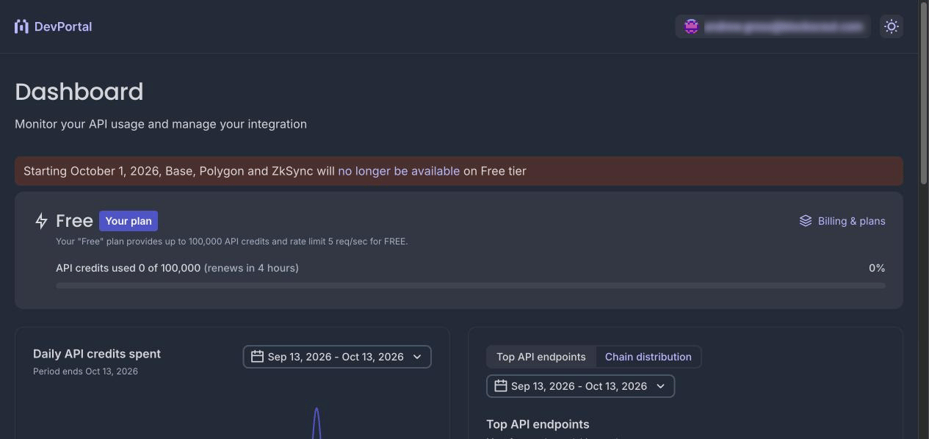929x439 pixels.
Task: Click the calendar icon in Daily credits date picker
Action: pyautogui.click(x=257, y=356)
